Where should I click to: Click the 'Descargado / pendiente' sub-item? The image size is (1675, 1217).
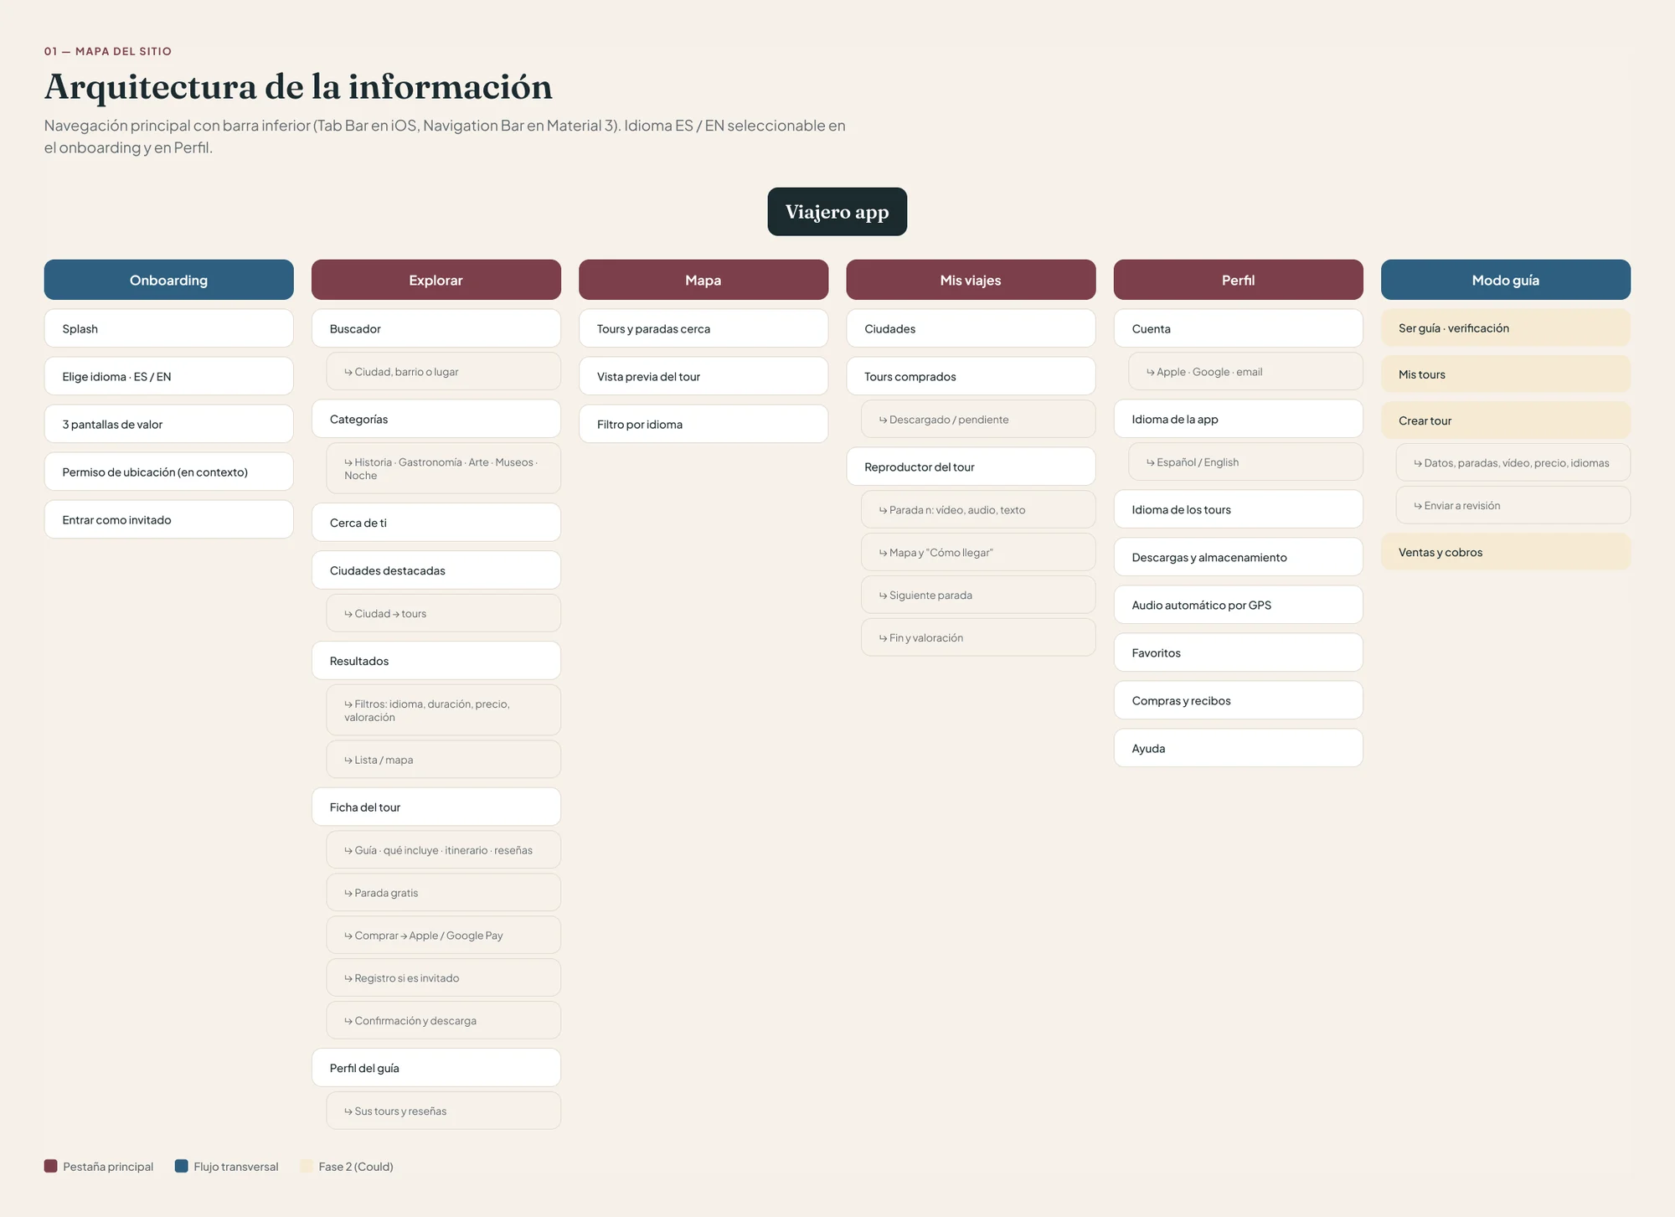coord(978,419)
